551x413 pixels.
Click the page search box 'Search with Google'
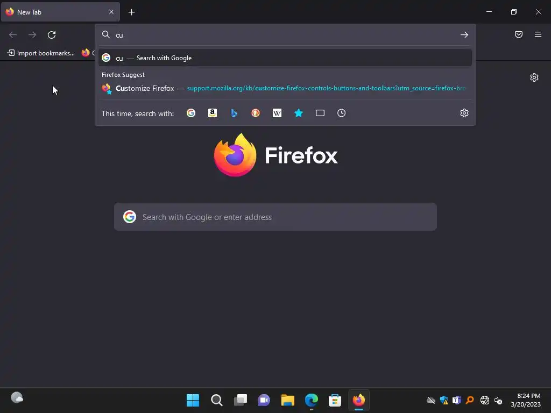point(275,217)
